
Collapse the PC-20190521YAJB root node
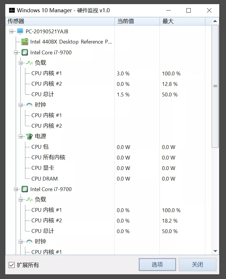[11, 32]
